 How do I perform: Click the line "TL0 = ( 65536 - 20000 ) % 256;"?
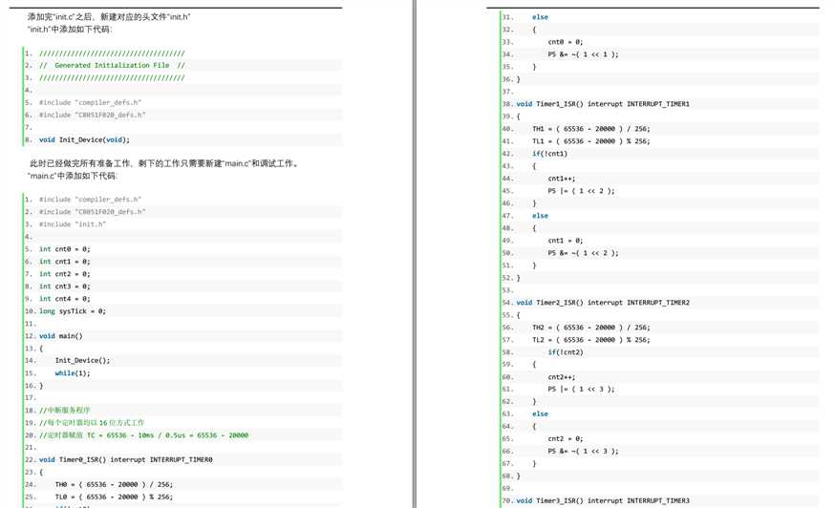pyautogui.click(x=114, y=497)
